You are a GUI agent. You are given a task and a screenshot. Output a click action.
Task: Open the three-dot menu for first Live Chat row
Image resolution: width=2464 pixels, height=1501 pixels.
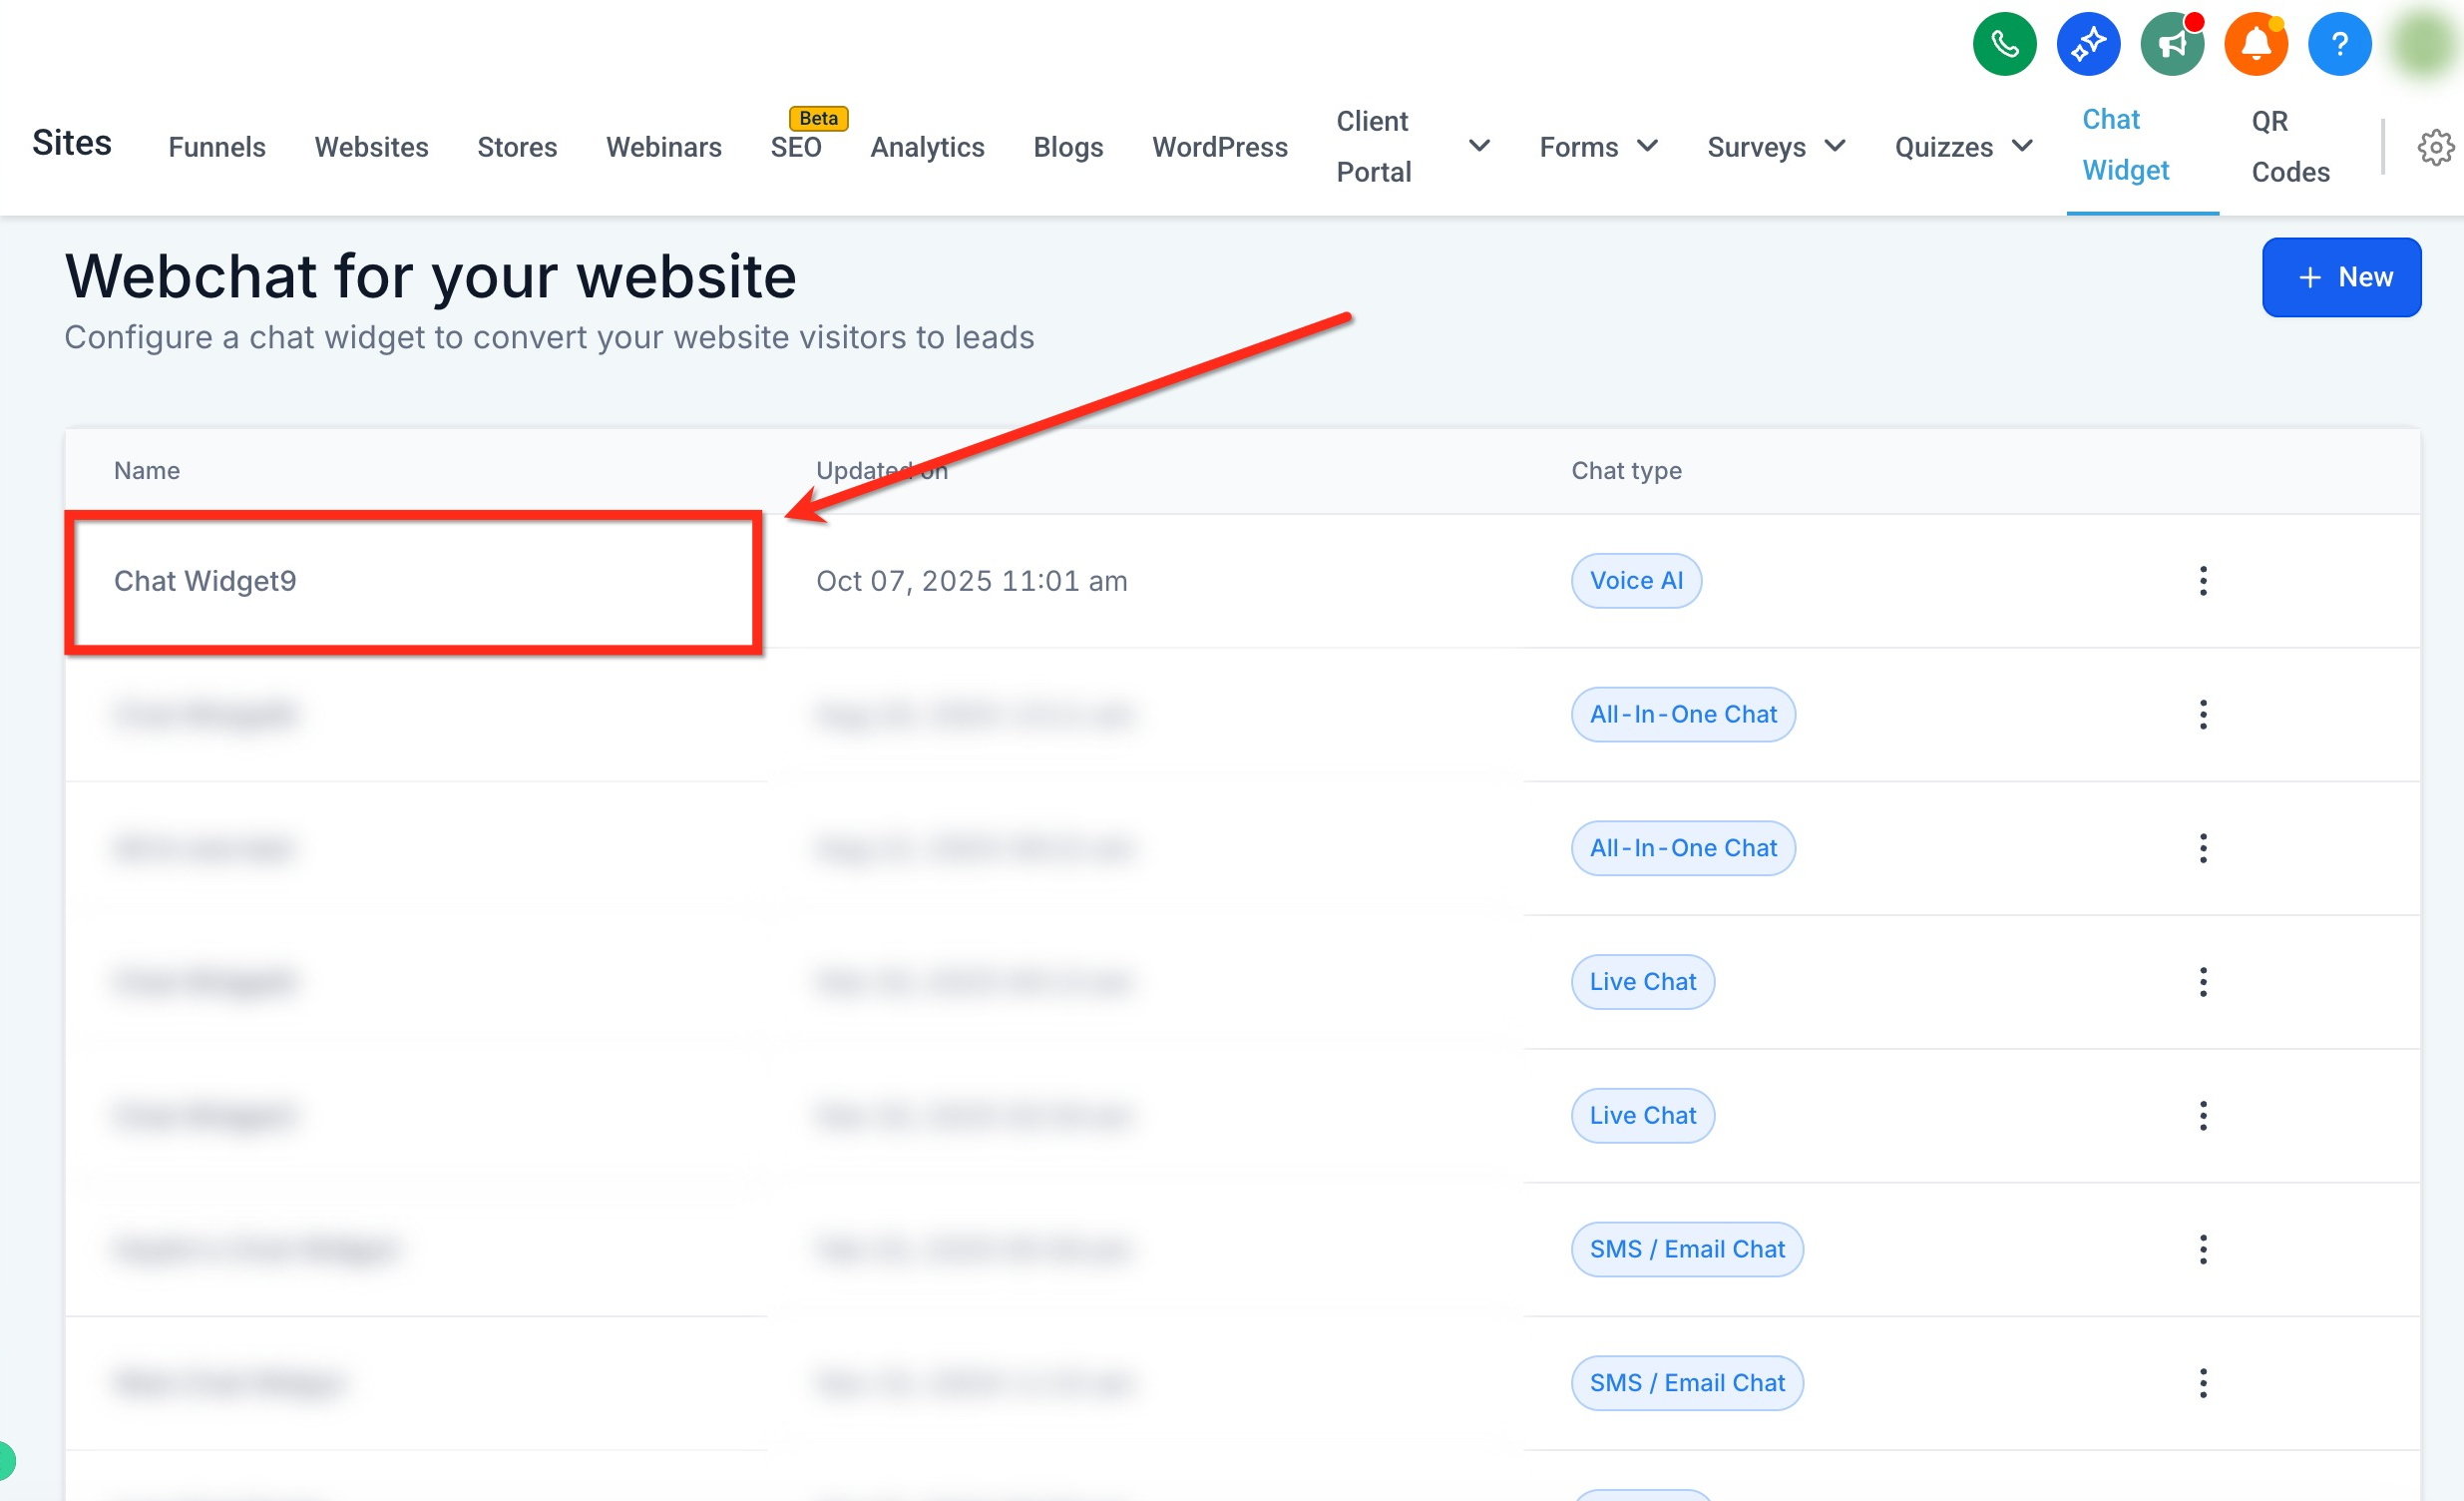coord(2203,982)
